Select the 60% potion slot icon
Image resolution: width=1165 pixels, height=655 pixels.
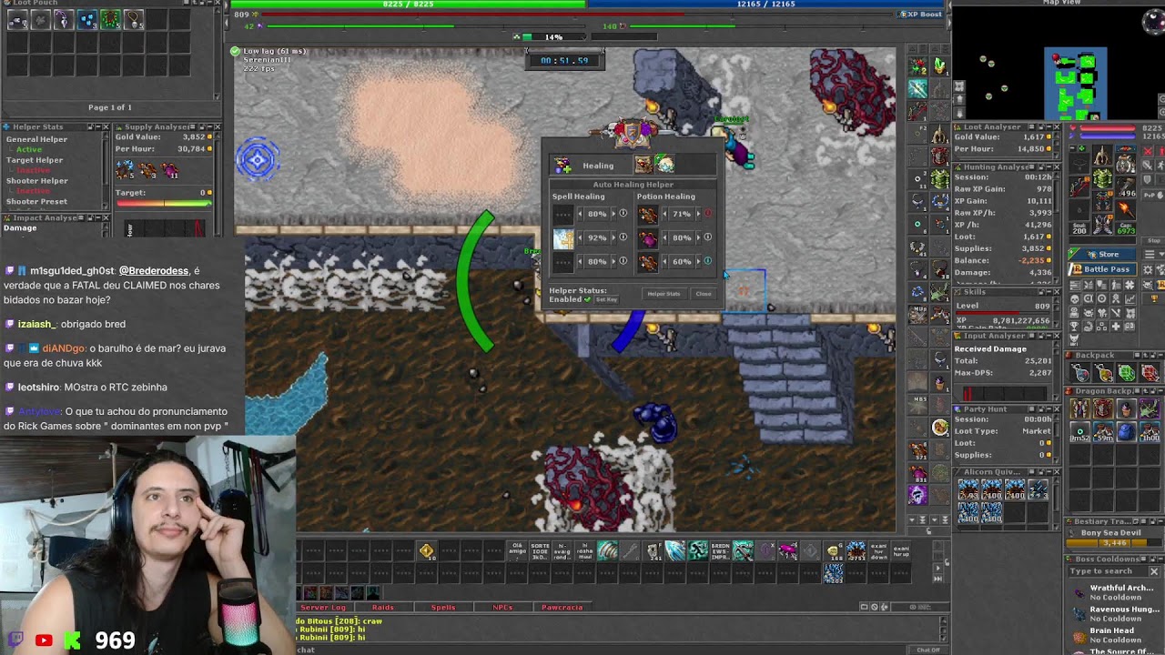pyautogui.click(x=648, y=262)
